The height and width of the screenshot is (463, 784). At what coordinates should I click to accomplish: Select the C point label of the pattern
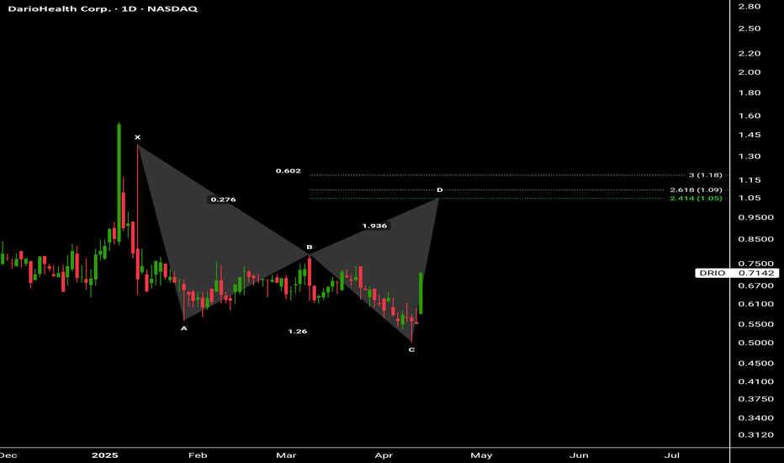(x=411, y=349)
